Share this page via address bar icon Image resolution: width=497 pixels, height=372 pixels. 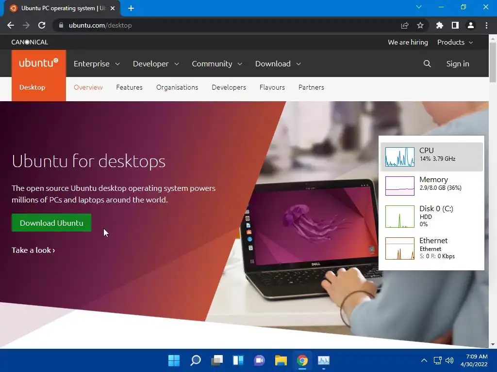click(405, 25)
